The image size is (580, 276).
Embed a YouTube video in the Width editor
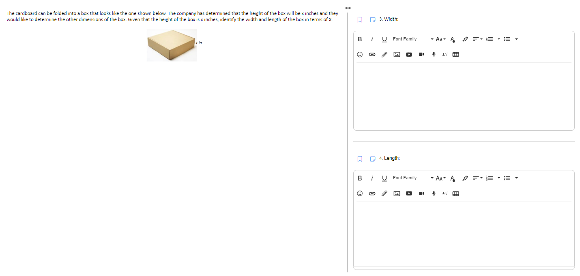click(x=409, y=54)
